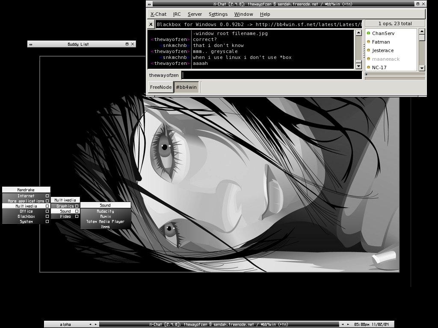
Task: Select Multimedia entry in Mandrake menu
Action: point(26,206)
